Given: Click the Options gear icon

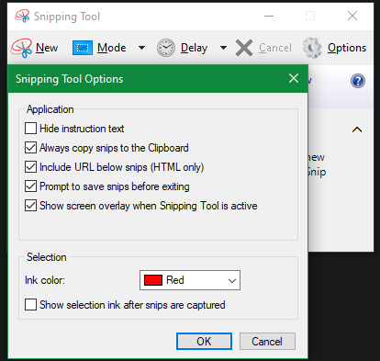Looking at the screenshot, I should pos(312,48).
